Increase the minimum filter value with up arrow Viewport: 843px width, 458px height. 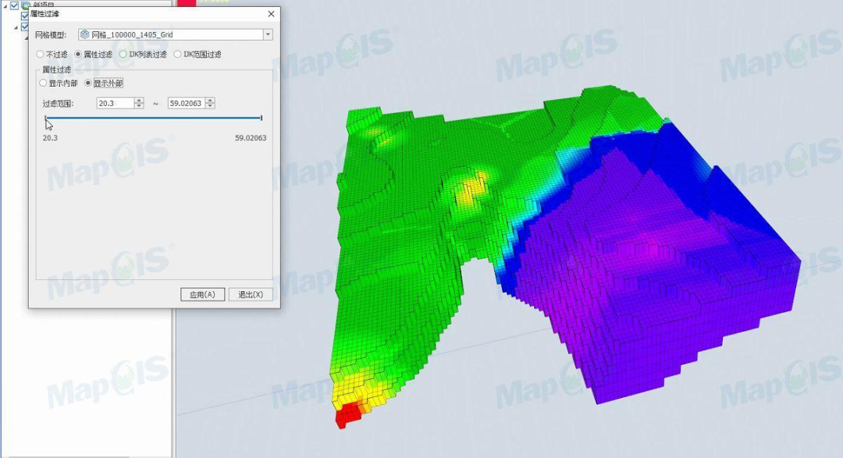click(x=139, y=101)
